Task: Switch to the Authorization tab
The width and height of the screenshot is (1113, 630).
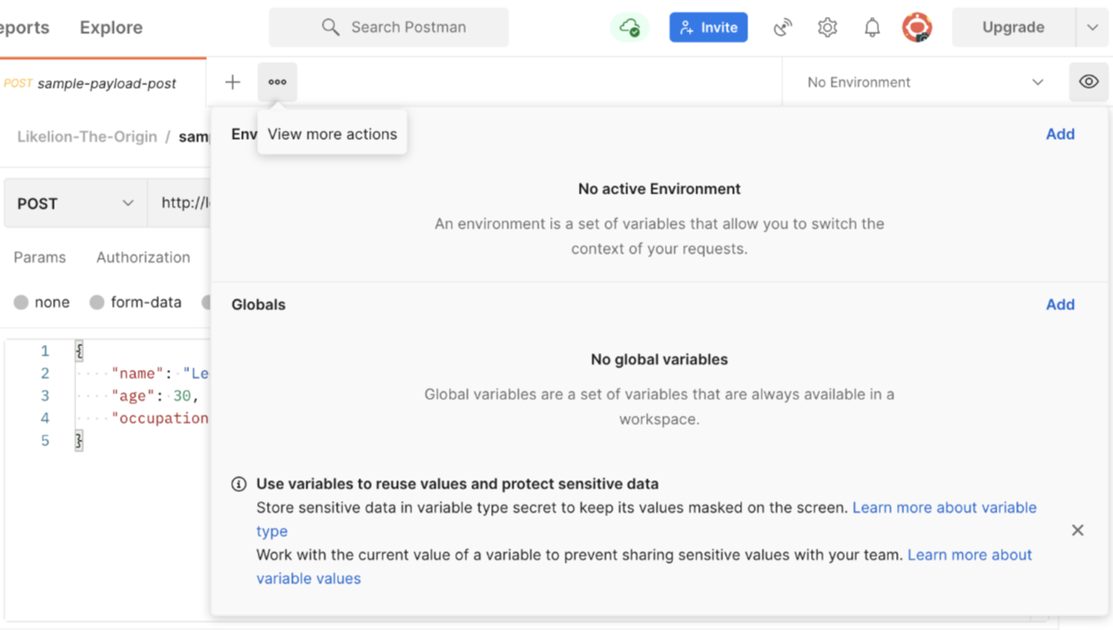Action: click(143, 257)
